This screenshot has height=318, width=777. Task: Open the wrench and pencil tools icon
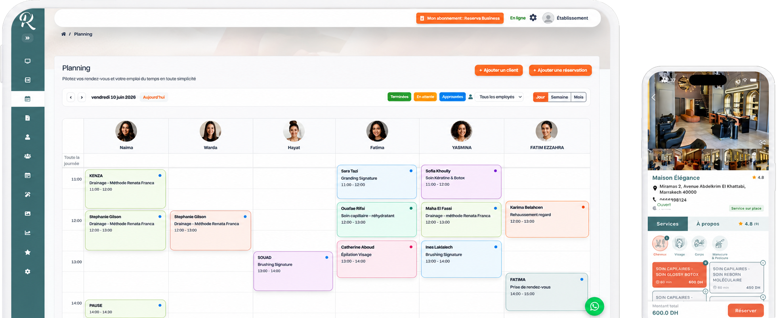coord(27,194)
